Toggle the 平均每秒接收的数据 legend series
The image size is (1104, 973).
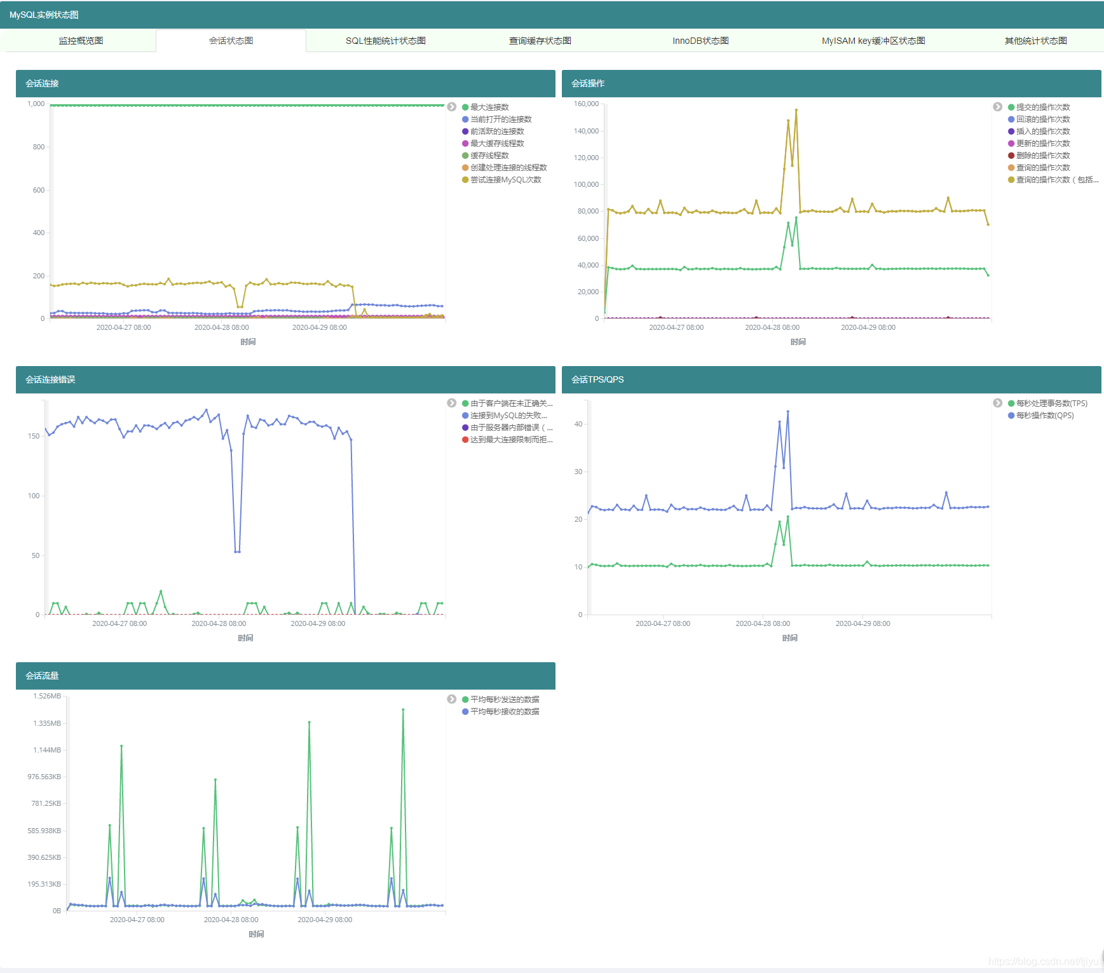[x=501, y=712]
